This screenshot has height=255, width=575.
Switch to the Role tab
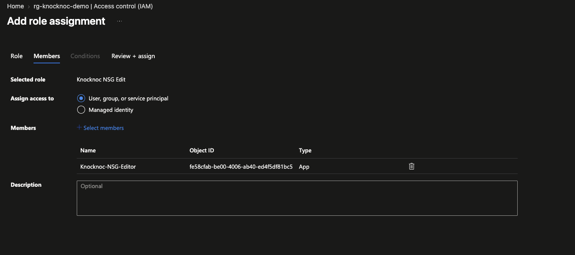pyautogui.click(x=17, y=56)
